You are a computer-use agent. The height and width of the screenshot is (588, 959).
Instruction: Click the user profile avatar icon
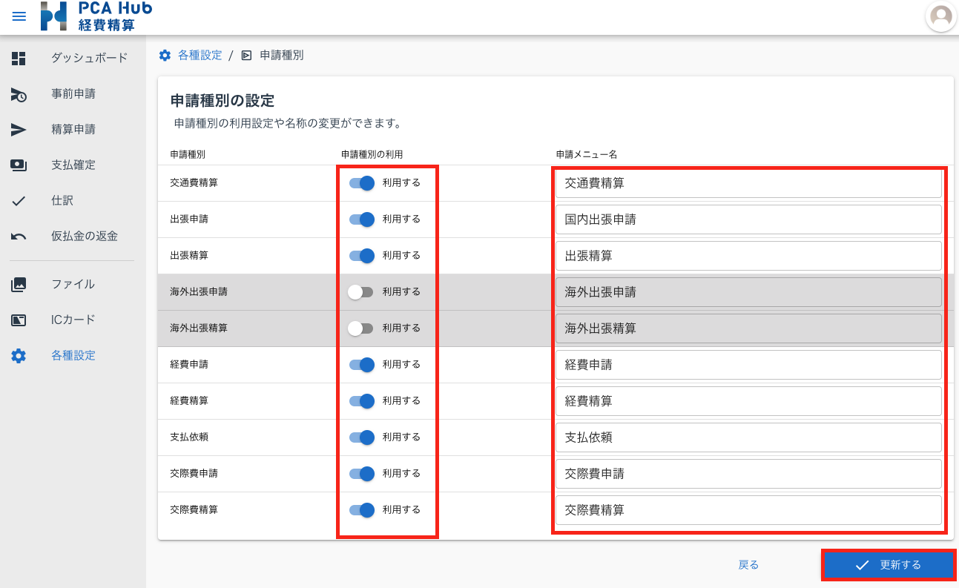pos(941,16)
